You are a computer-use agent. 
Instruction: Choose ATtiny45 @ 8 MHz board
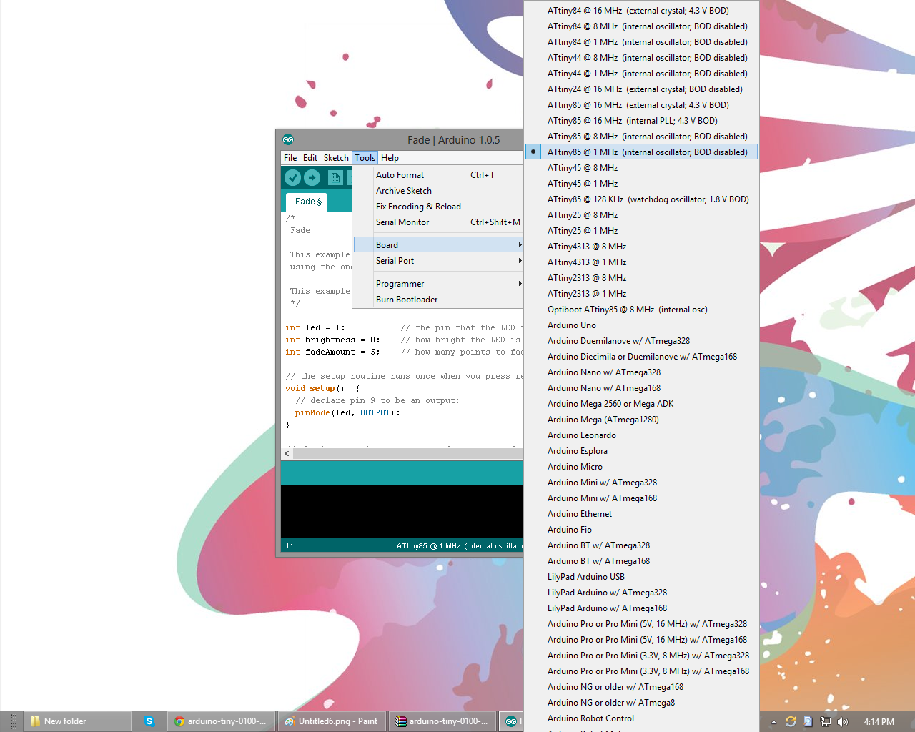point(641,168)
